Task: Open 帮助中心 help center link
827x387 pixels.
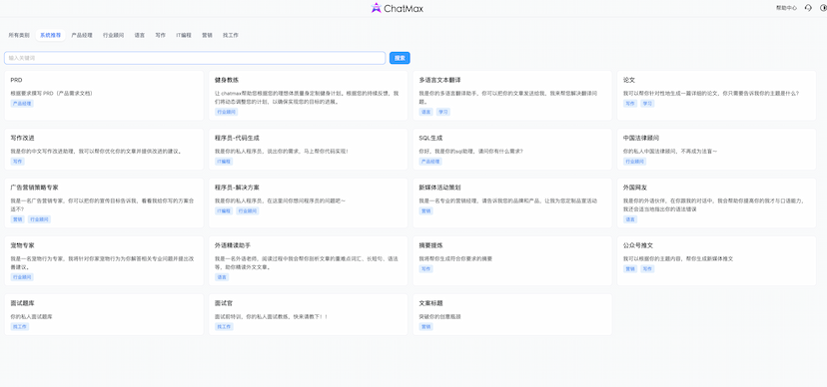Action: [786, 8]
